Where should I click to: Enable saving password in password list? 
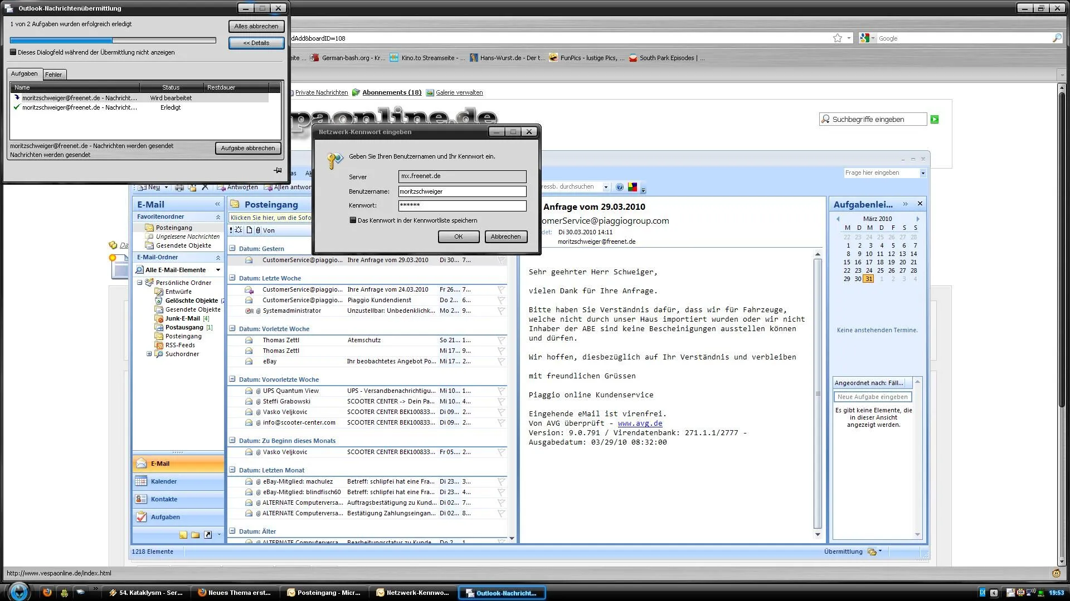pos(353,220)
